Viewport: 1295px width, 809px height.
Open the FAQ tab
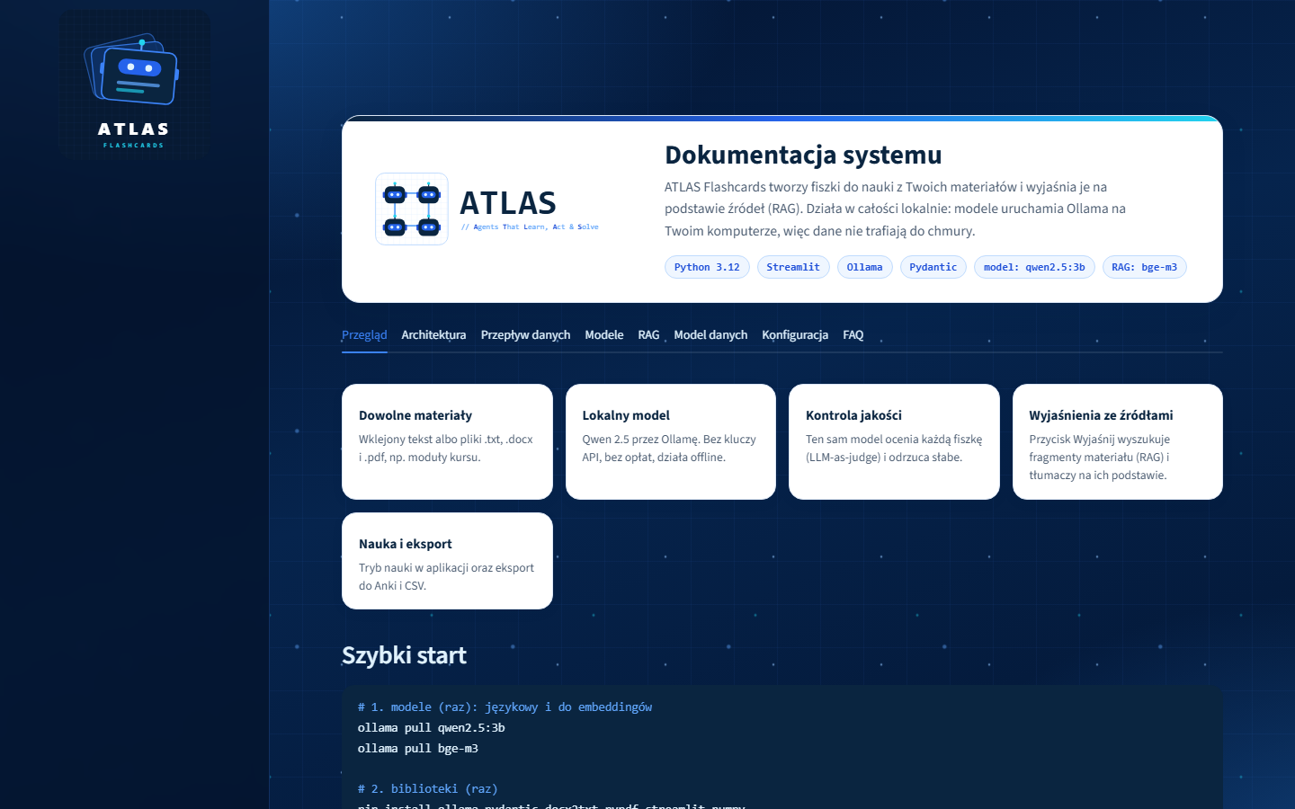853,334
